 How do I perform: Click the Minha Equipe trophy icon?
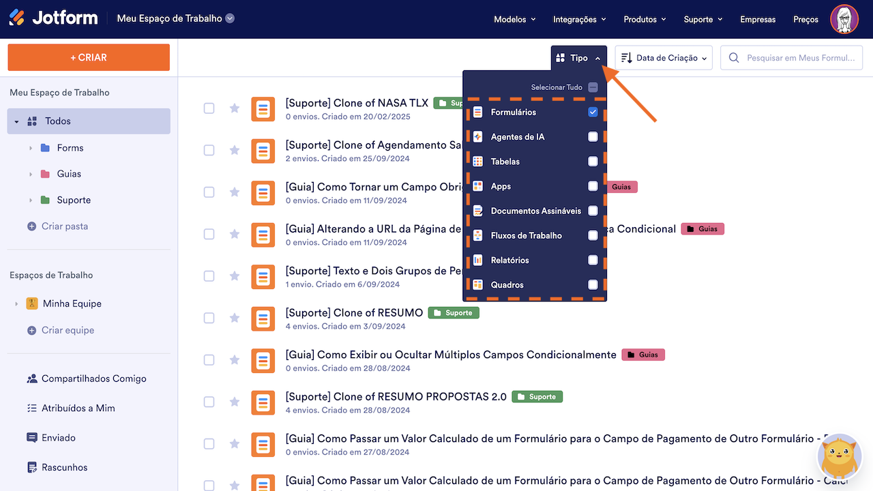(x=31, y=303)
